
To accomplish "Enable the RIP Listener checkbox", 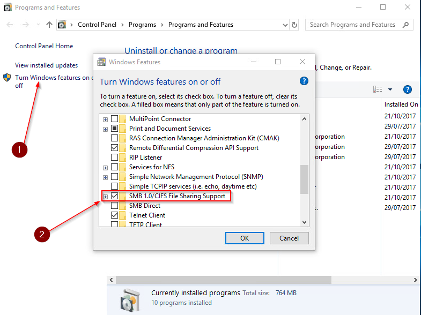I will [x=114, y=157].
